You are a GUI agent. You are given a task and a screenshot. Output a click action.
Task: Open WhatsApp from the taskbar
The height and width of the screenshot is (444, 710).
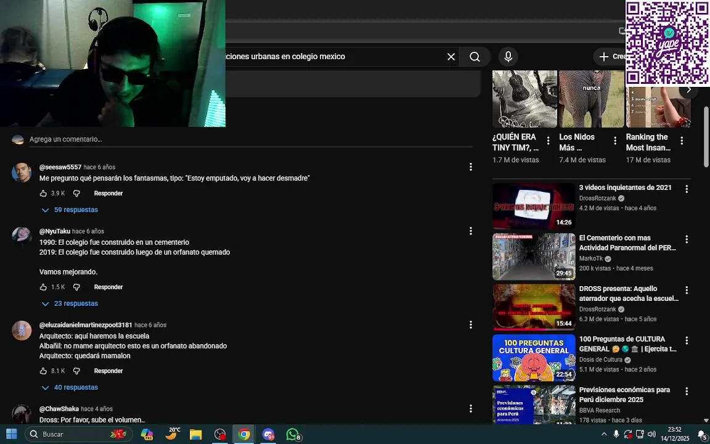[293, 434]
